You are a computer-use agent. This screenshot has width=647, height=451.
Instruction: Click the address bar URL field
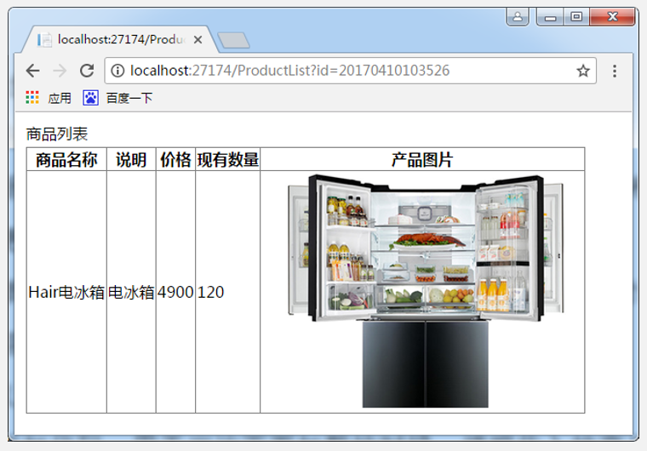pos(351,71)
